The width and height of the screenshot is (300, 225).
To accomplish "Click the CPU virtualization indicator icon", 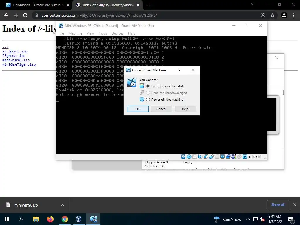I will click(233, 157).
